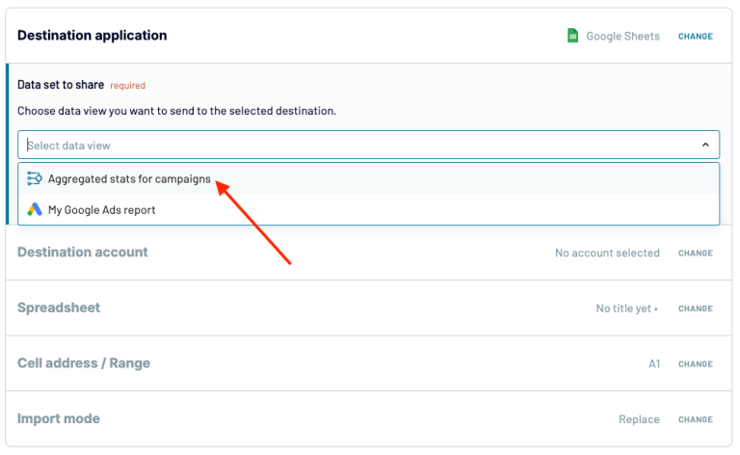Click the aggregated stats data flow icon
Screen dimensions: 740x455
coord(35,178)
